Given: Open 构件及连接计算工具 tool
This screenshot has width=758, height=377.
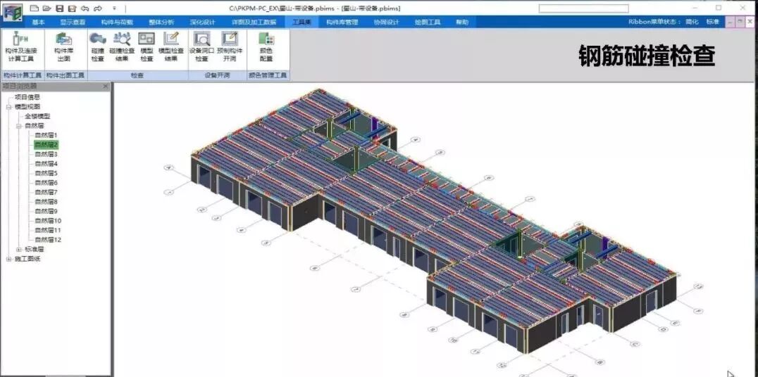Looking at the screenshot, I should point(21,47).
